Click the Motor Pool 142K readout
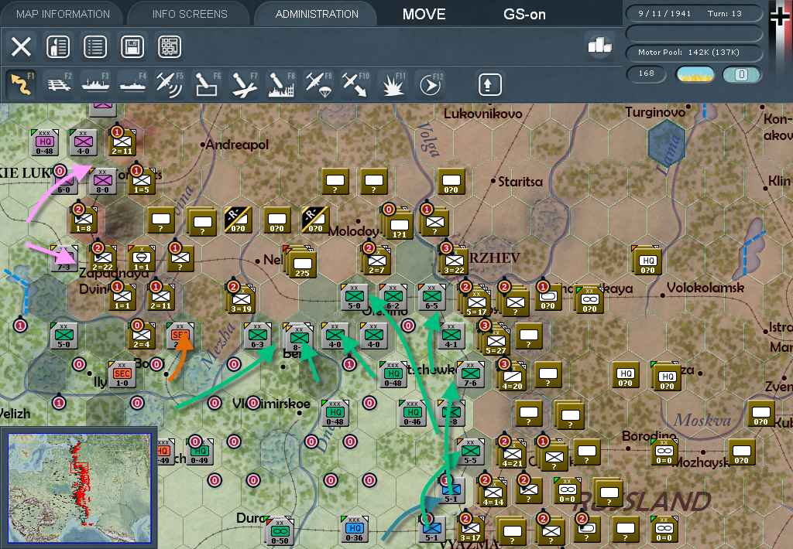The width and height of the screenshot is (793, 549). [x=694, y=53]
